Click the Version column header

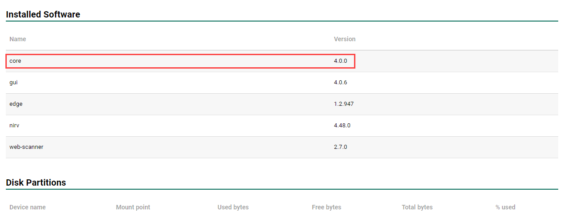click(345, 39)
